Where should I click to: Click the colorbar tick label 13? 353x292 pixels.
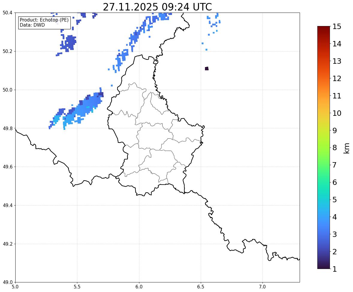337,61
